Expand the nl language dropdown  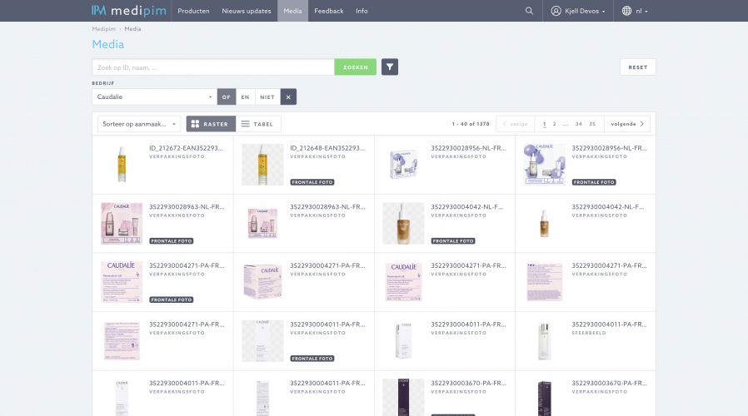641,11
